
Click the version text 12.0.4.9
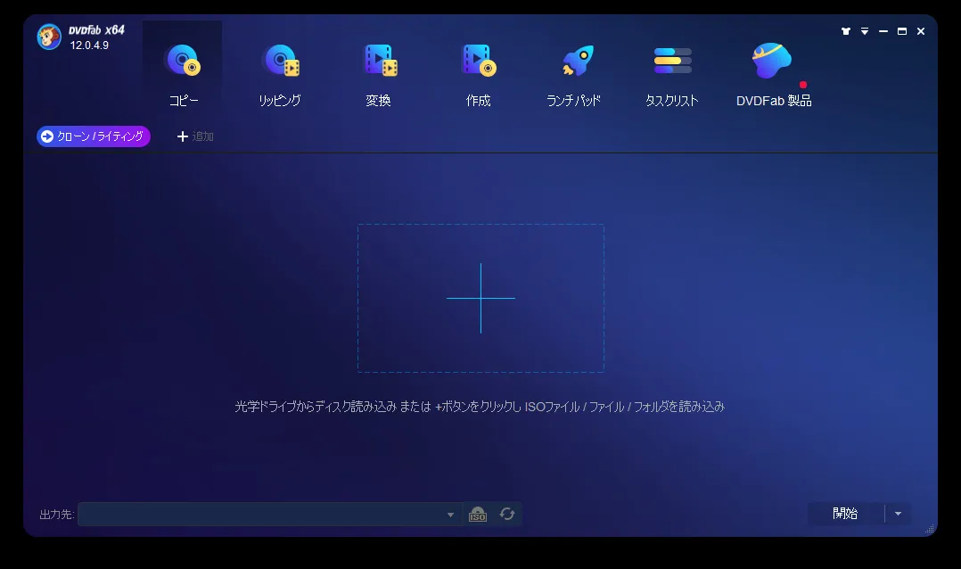pos(89,45)
